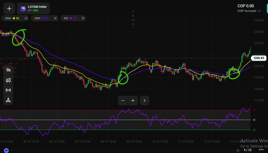The height and width of the screenshot is (153, 268).
Task: Click the RSI 30 level label
Action: pyautogui.click(x=254, y=130)
